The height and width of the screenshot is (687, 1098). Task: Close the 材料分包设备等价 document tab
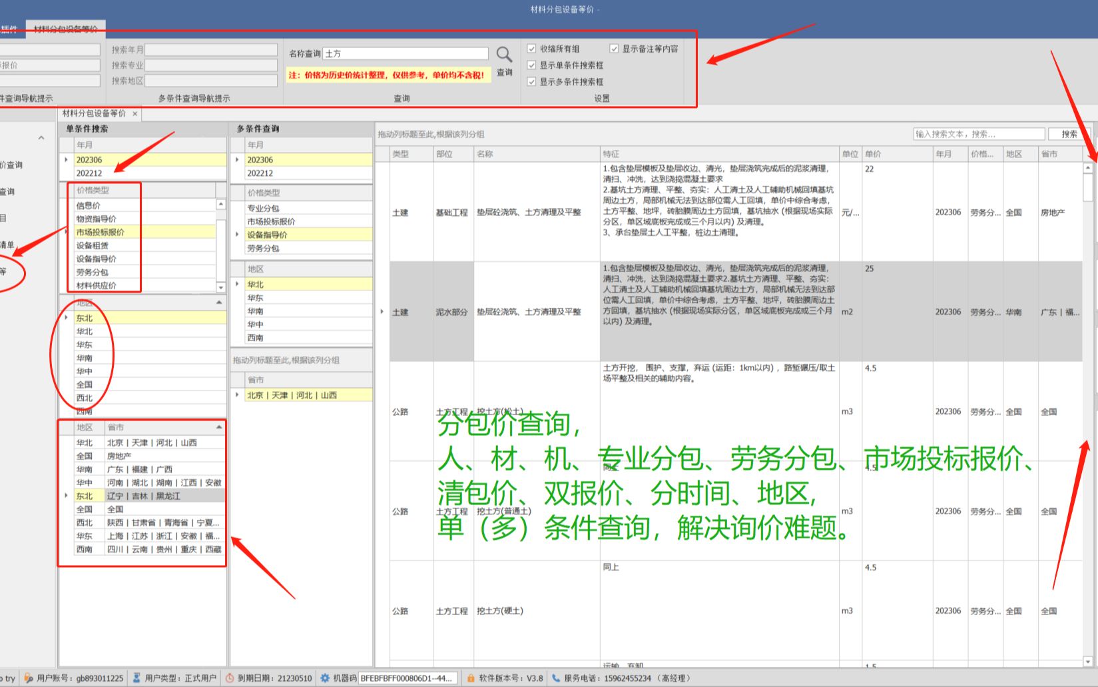(135, 114)
